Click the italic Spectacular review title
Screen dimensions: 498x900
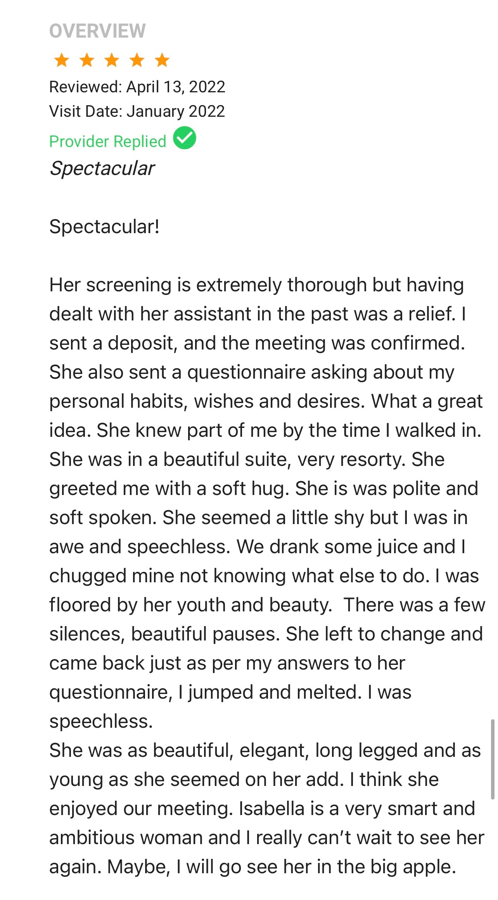tap(102, 169)
